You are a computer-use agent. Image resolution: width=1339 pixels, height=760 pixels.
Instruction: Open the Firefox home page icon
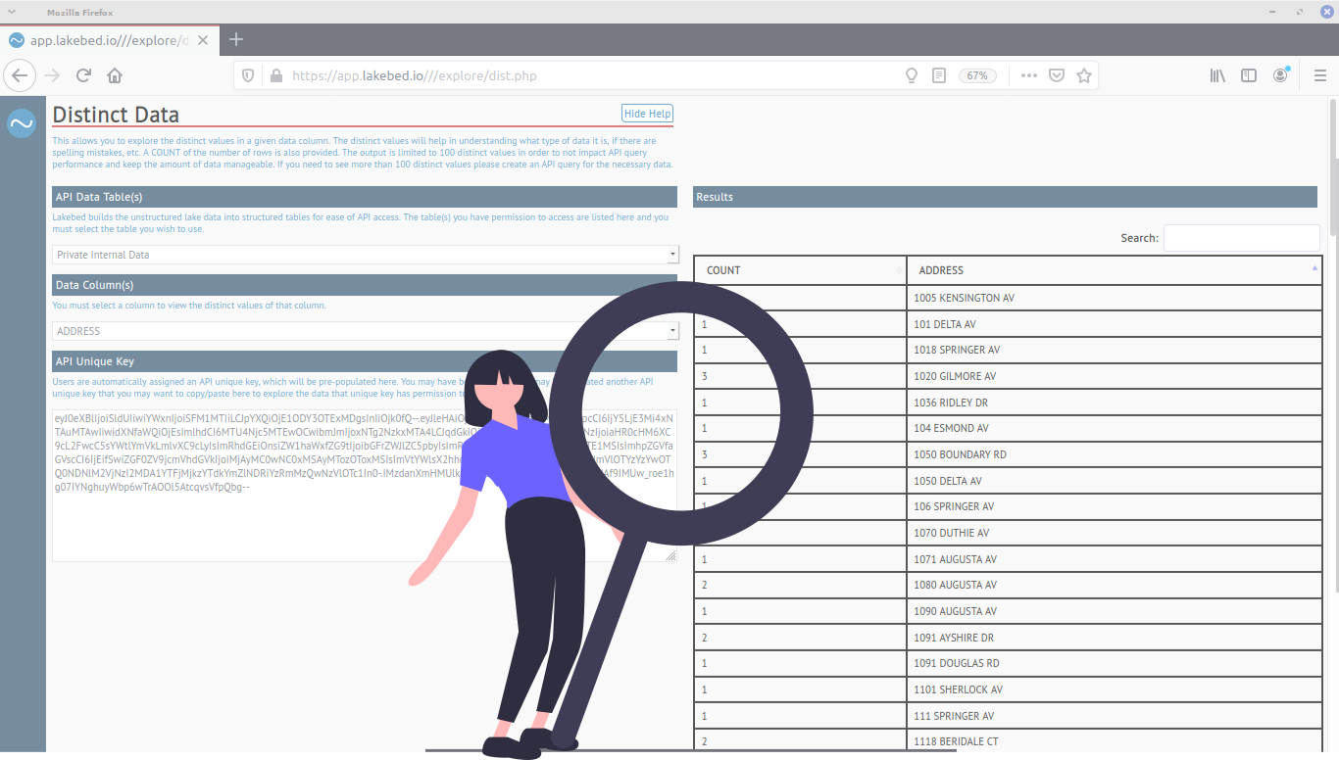[x=115, y=75]
